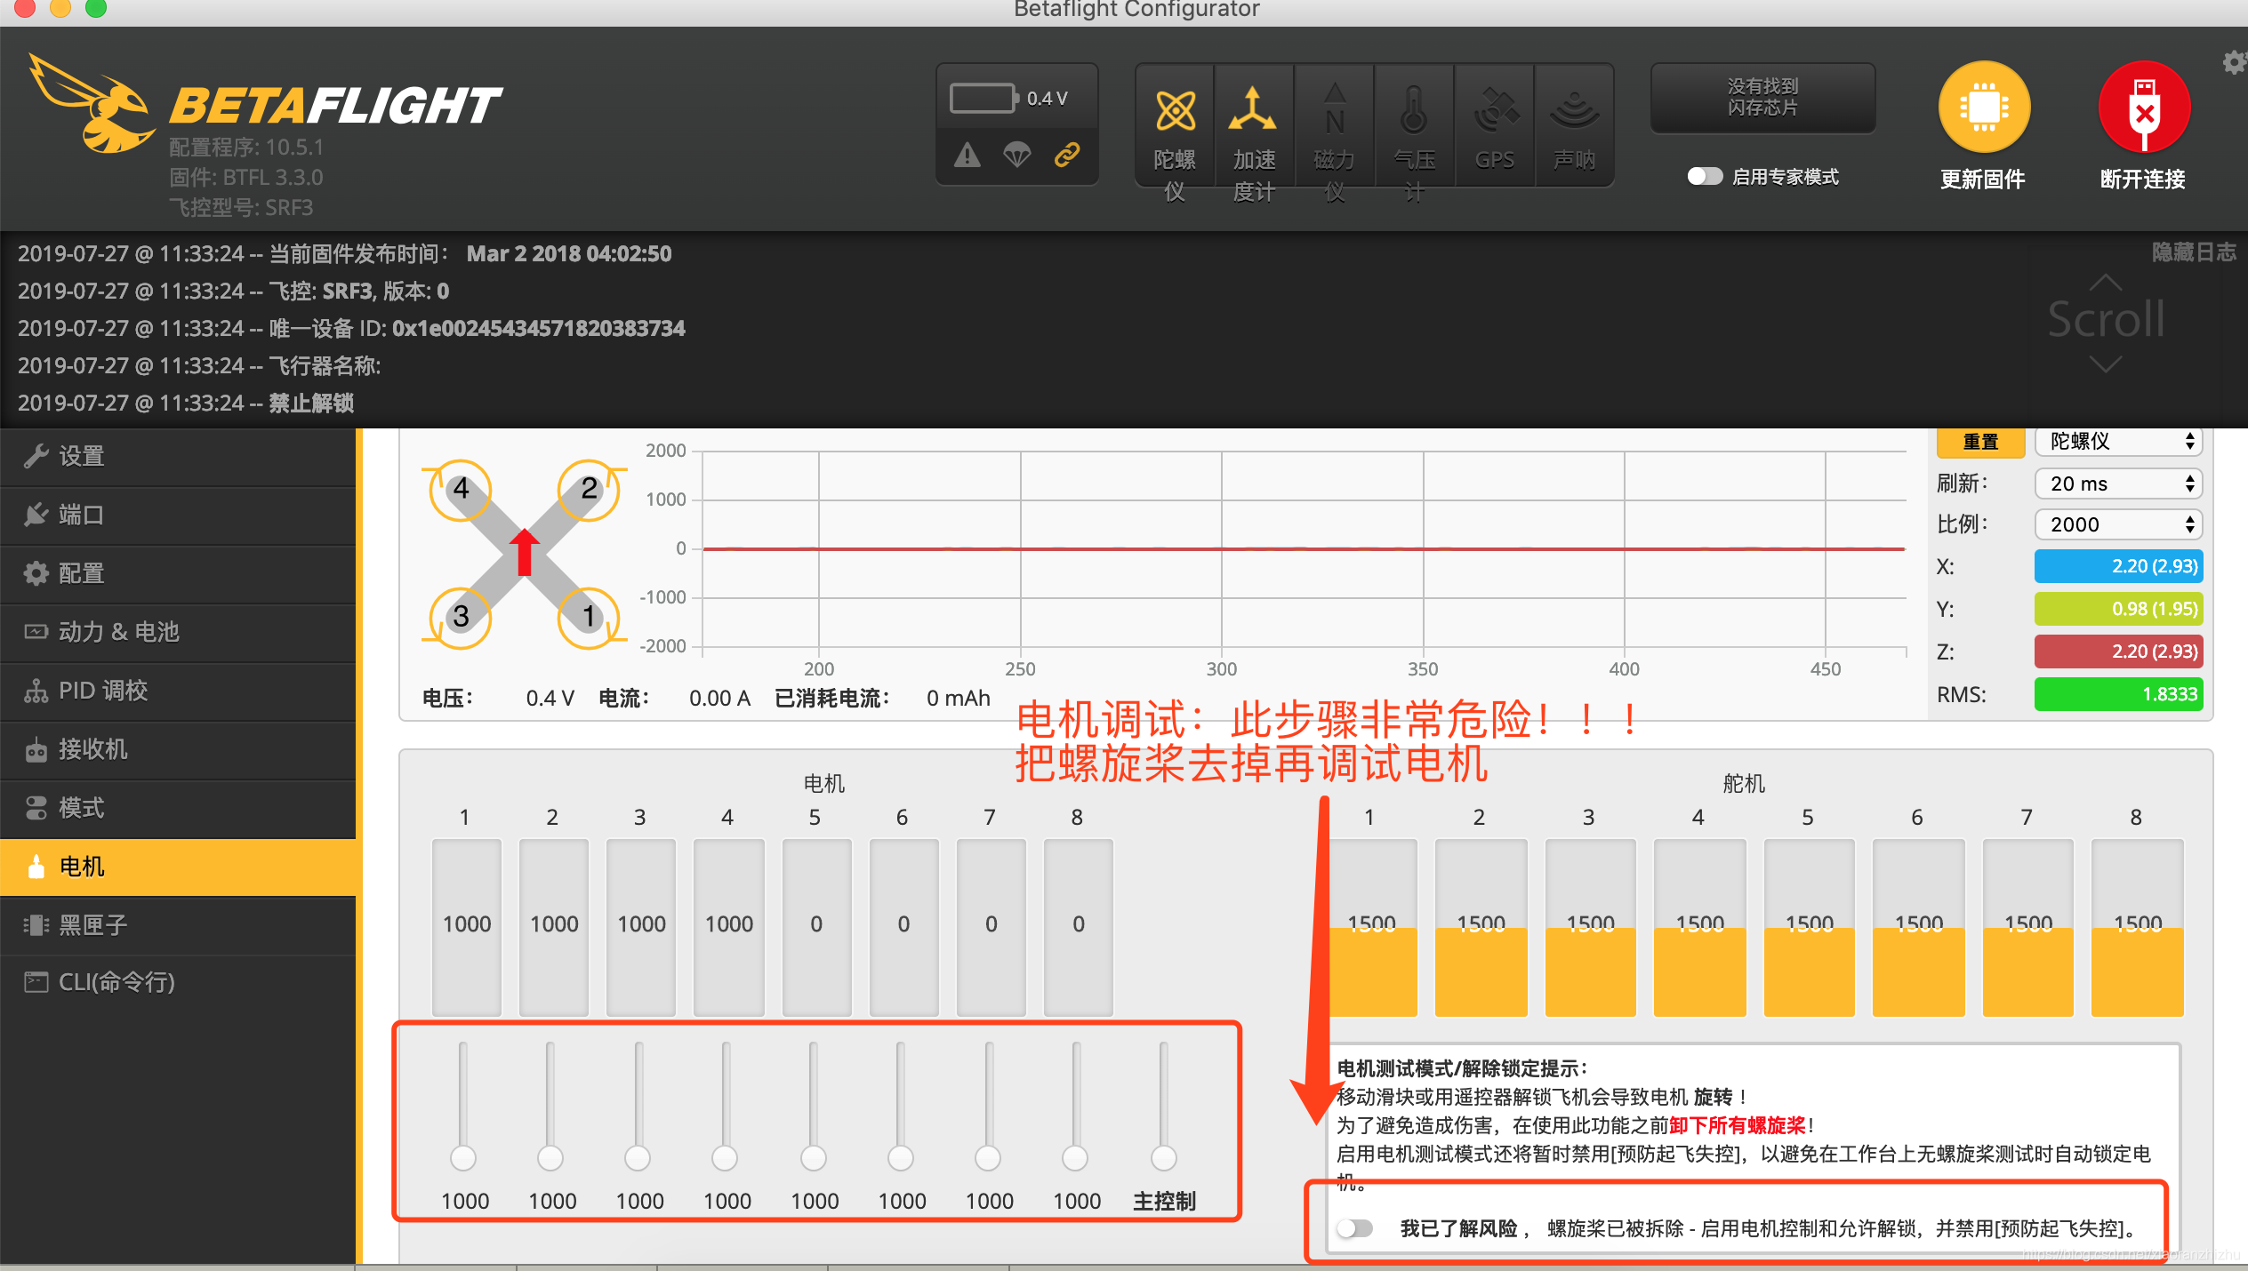Click 隐藏日志 to hide the log
Image resolution: width=2248 pixels, height=1271 pixels.
[2193, 252]
